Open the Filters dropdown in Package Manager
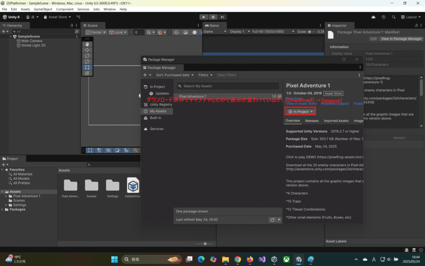This screenshot has width=425, height=266. coord(205,75)
